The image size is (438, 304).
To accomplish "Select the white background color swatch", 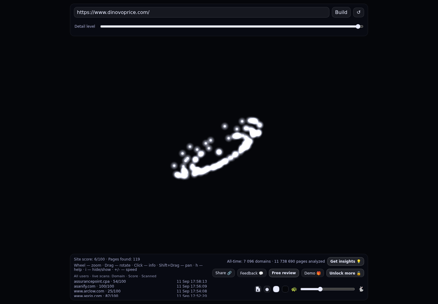I will 276,289.
